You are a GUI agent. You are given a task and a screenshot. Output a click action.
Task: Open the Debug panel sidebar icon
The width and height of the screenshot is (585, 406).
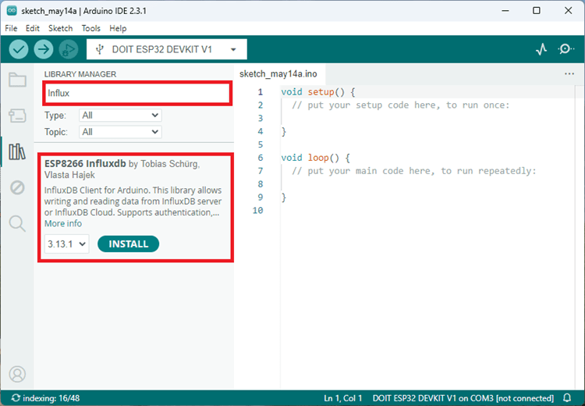coord(16,187)
